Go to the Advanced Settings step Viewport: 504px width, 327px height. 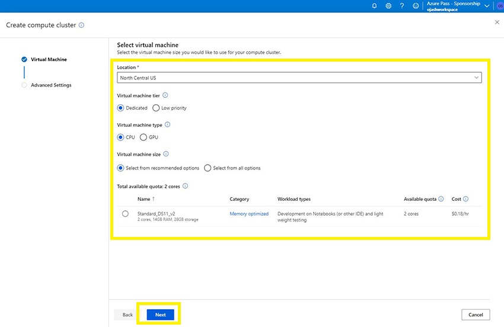tap(51, 85)
